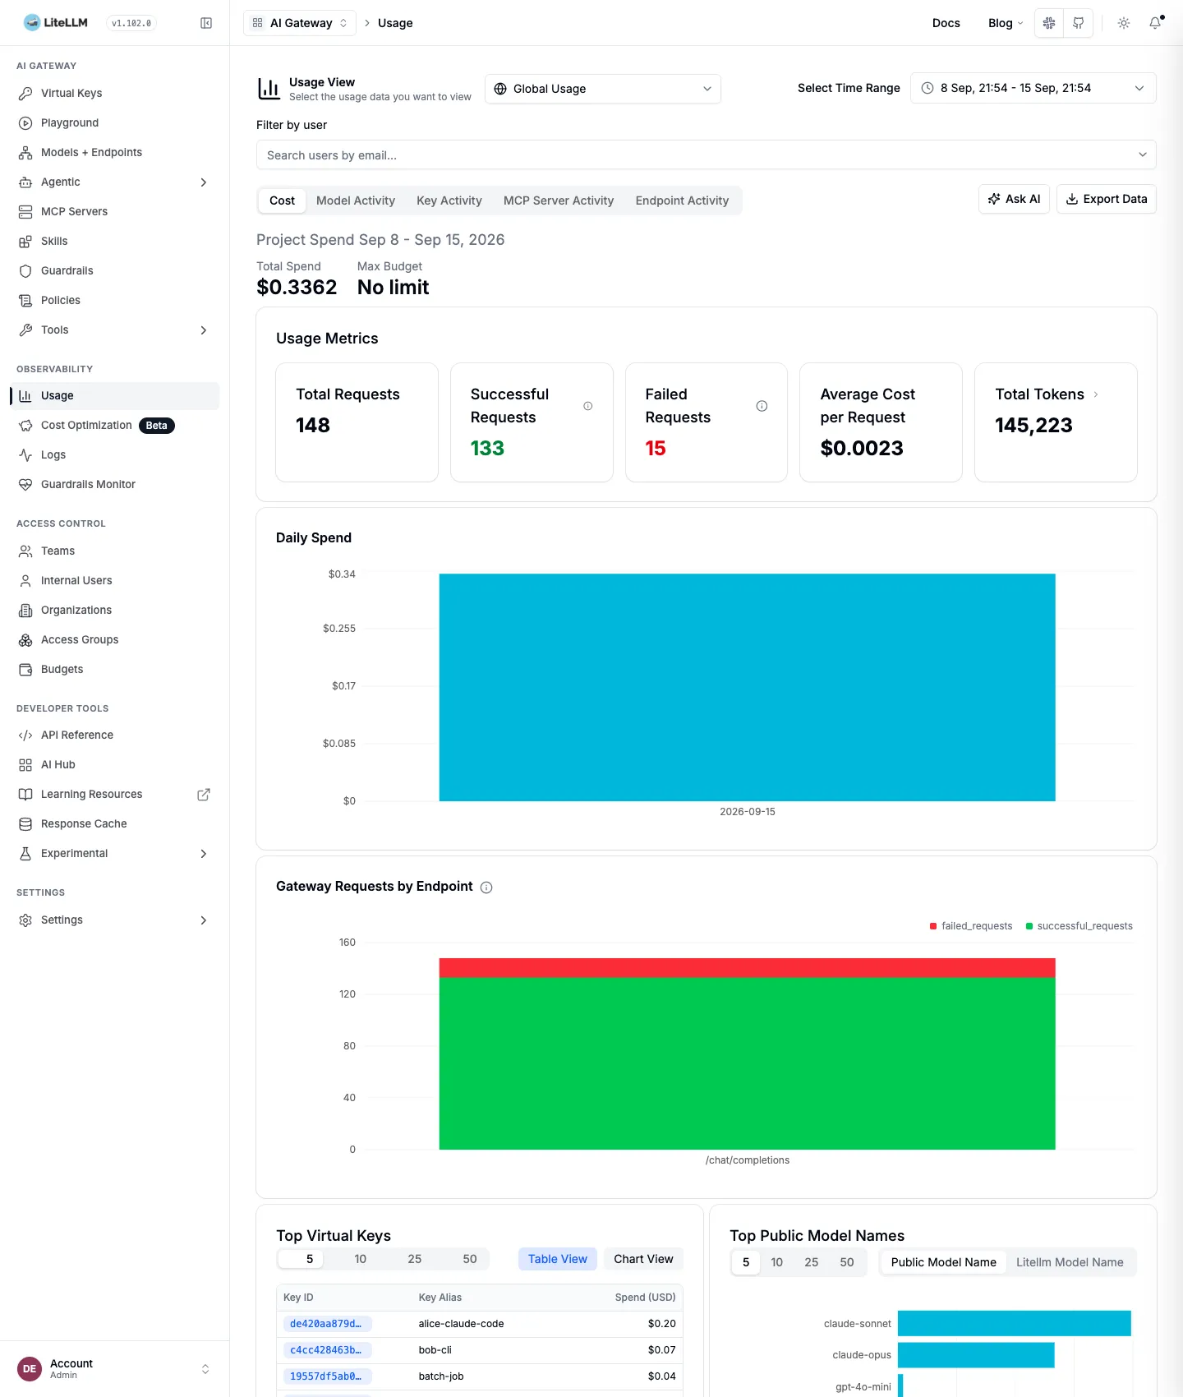Click Guardrails shield icon
The width and height of the screenshot is (1183, 1397).
click(25, 270)
